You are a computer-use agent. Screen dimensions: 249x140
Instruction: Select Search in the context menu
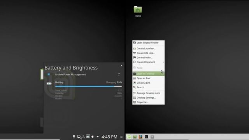(149, 87)
